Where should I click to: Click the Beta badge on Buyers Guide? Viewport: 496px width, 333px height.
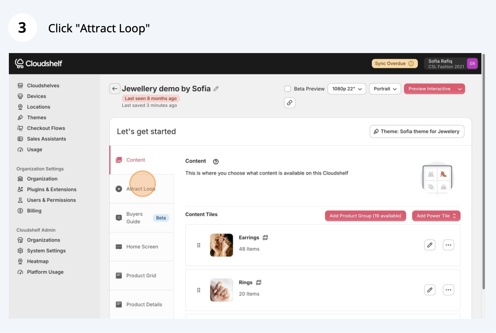click(x=161, y=218)
